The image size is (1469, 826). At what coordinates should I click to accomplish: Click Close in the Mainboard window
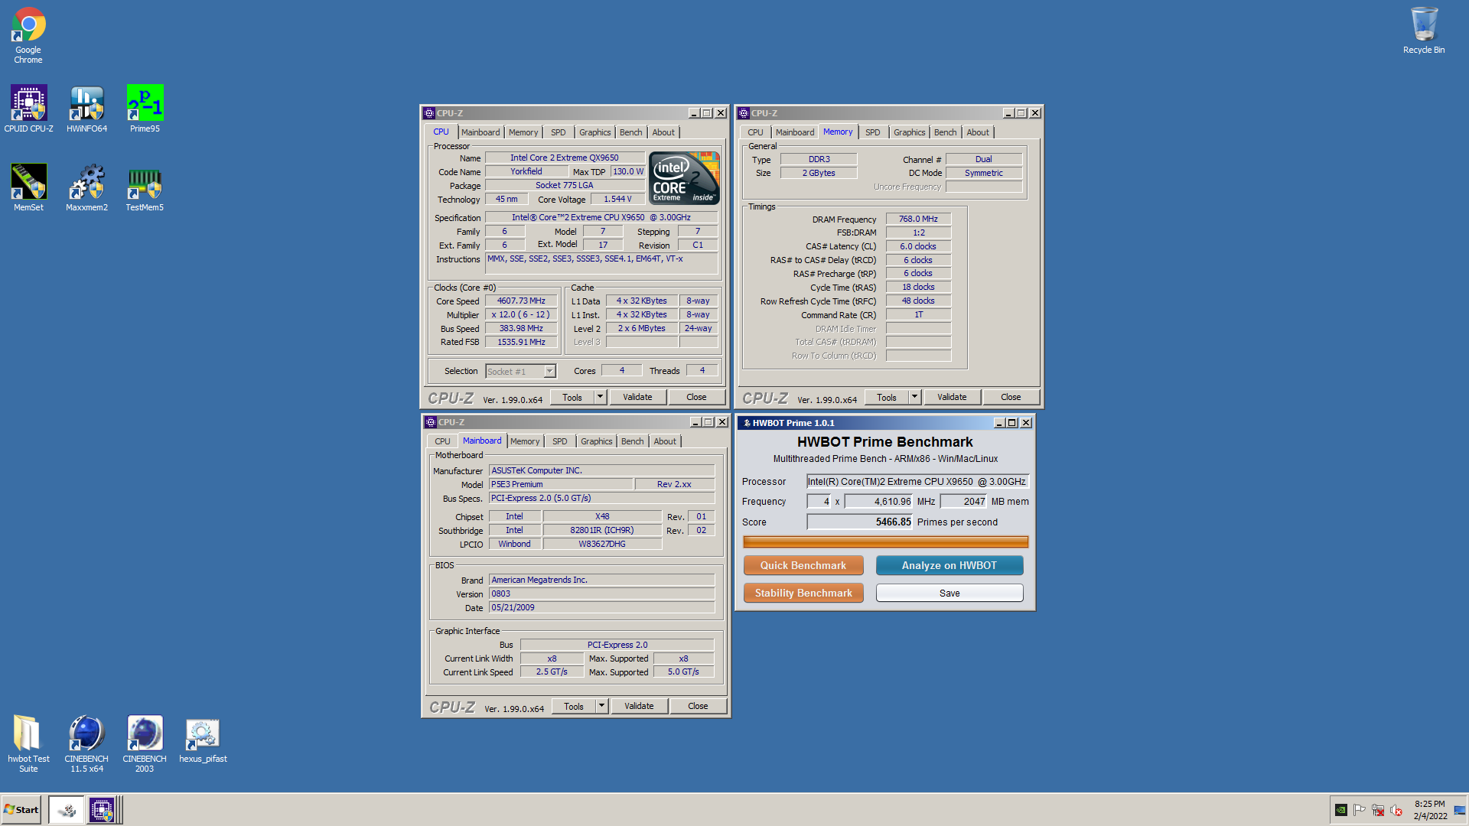698,706
